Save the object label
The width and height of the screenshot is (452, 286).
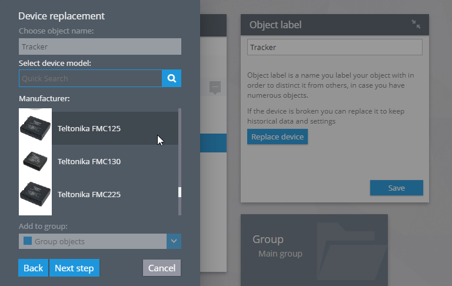[396, 188]
